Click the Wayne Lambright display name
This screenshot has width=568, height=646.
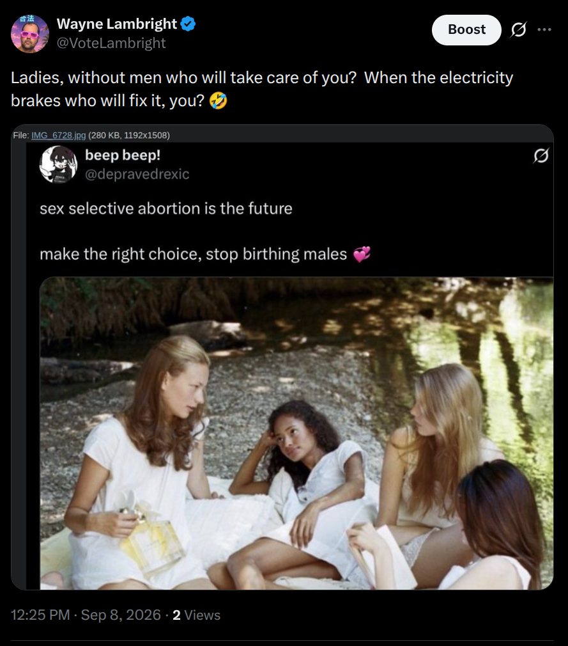point(116,24)
